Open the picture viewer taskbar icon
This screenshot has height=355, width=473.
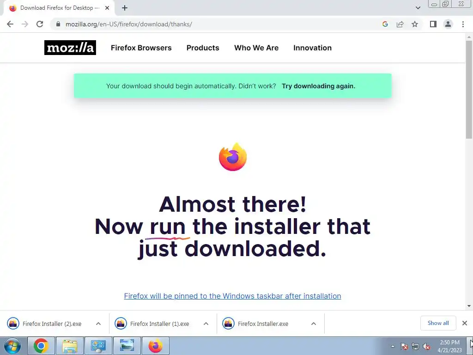127,346
